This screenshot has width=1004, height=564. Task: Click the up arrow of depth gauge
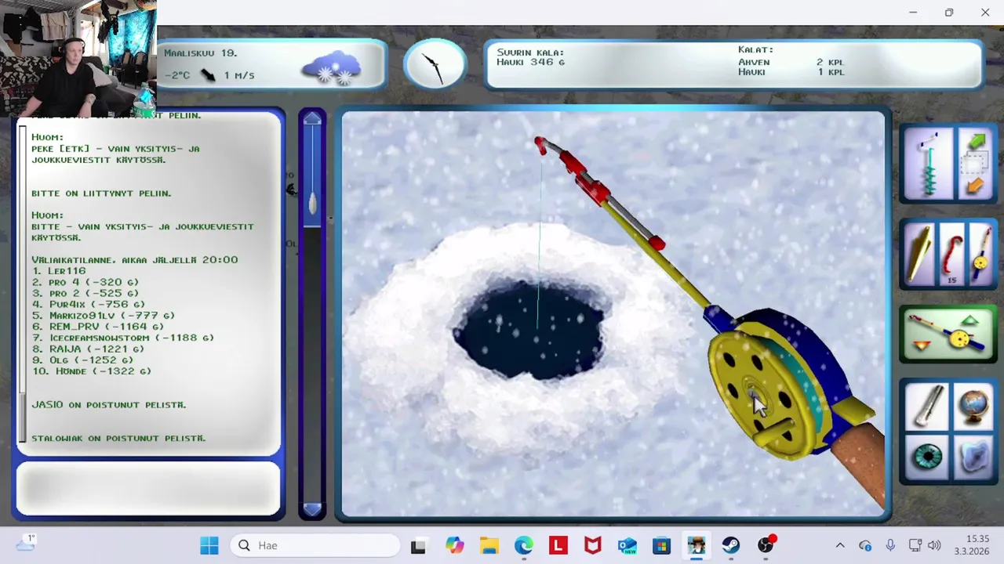tap(312, 118)
